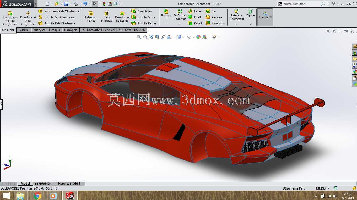Click the Kıvrımlı Kes button
The width and height of the screenshot is (357, 200).
click(142, 11)
